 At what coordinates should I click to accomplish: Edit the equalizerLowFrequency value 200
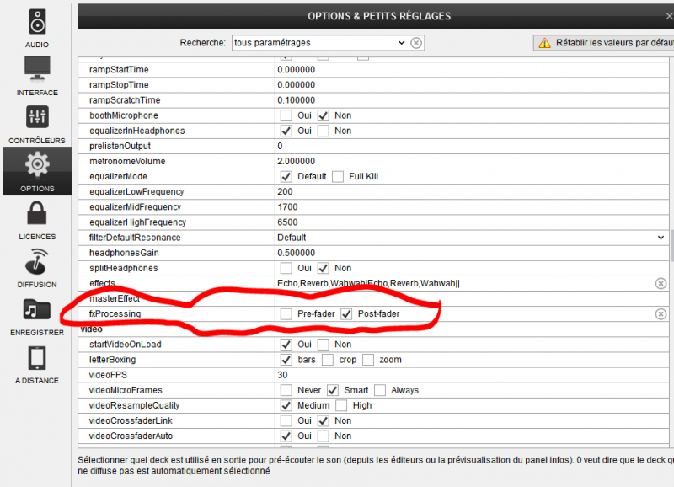tap(472, 192)
